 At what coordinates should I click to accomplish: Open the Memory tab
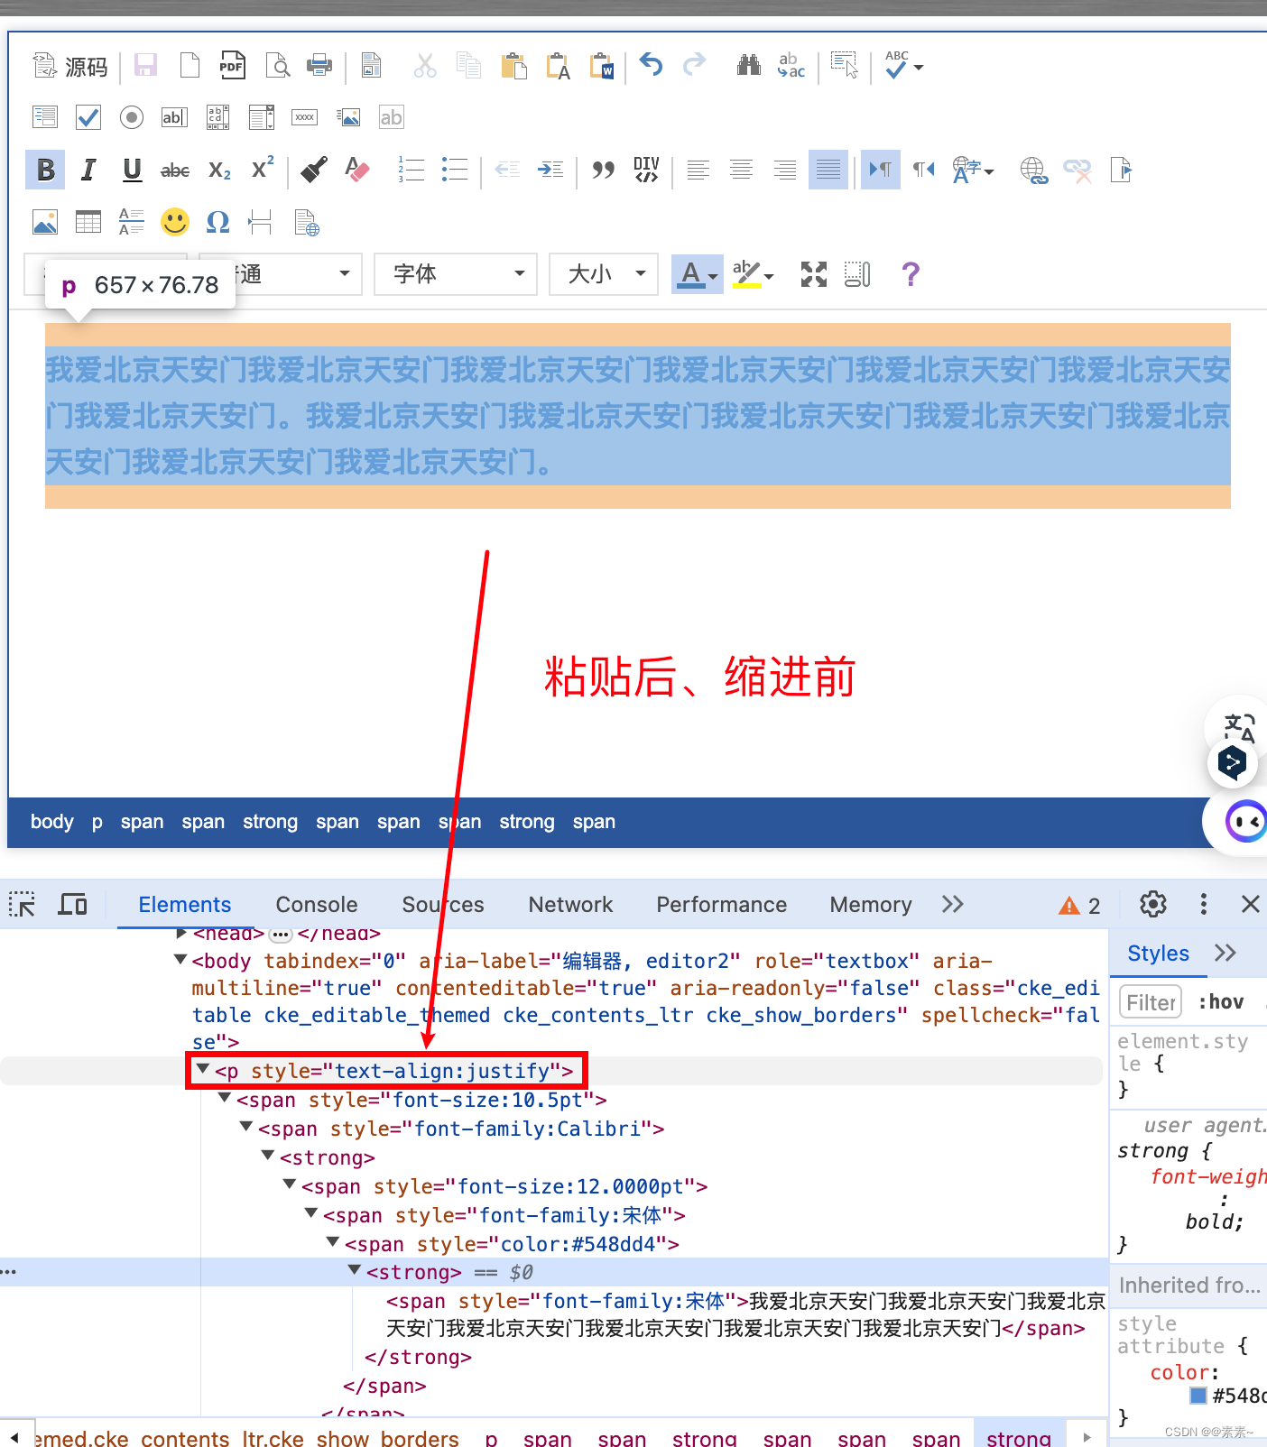pyautogui.click(x=871, y=905)
